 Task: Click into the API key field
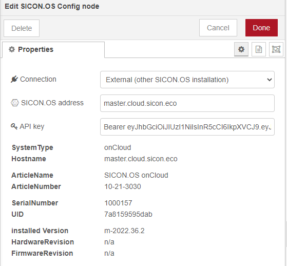click(187, 127)
